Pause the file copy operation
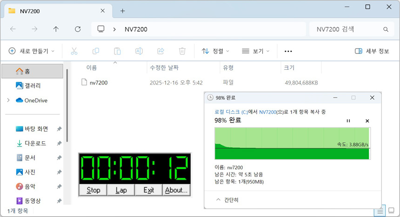The height and width of the screenshot is (217, 400). tap(348, 121)
